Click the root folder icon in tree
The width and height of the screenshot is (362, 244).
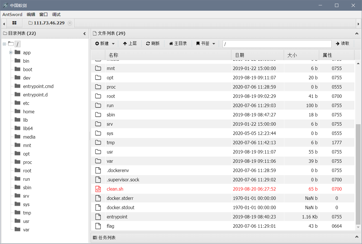[x=17, y=170]
